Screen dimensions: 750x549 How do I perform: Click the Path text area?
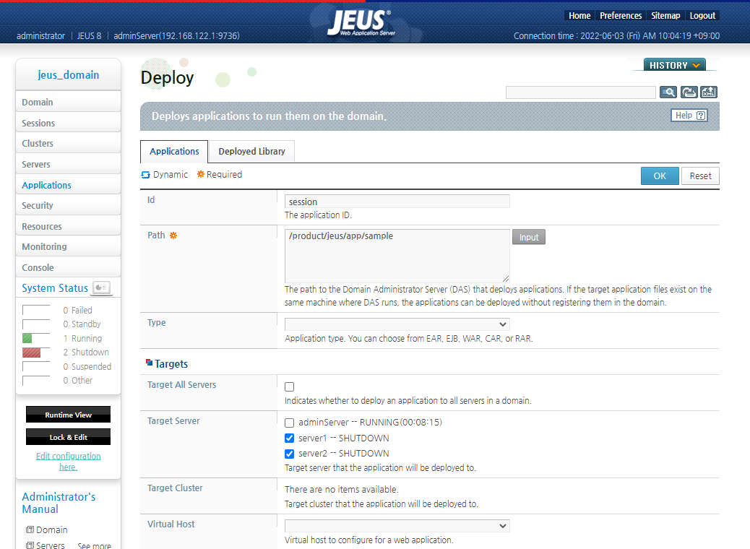pos(397,256)
